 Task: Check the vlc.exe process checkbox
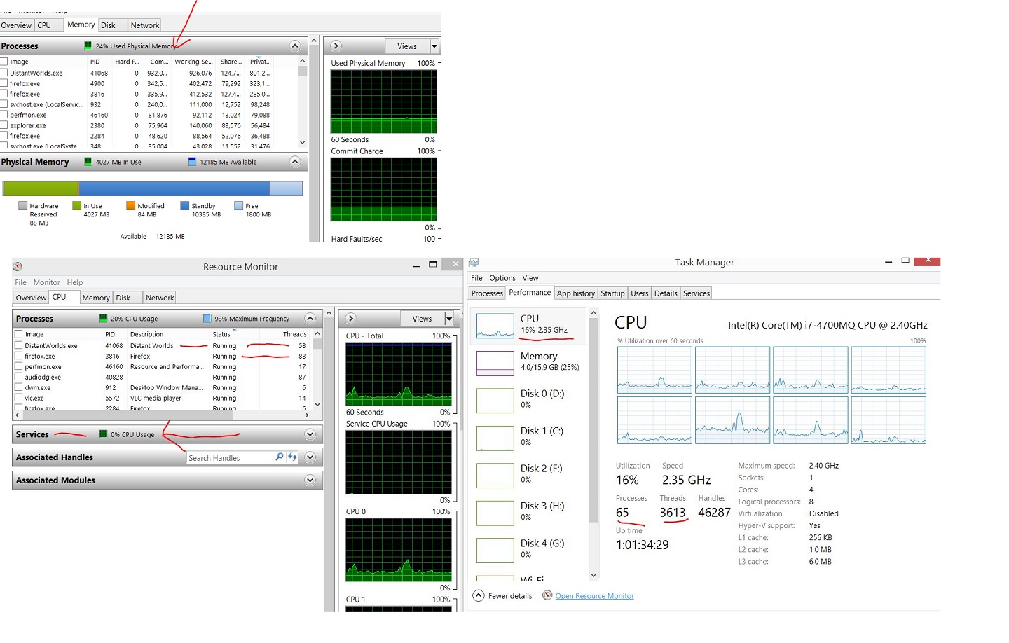point(18,397)
